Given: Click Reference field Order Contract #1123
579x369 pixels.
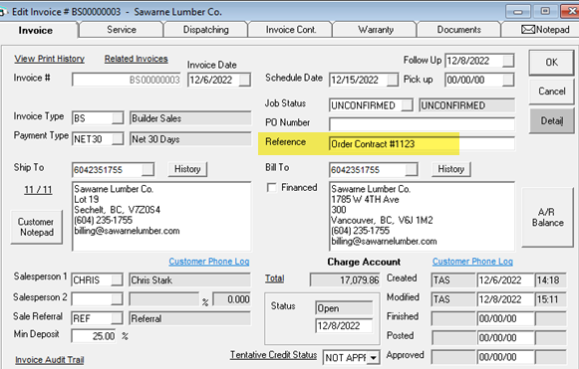Looking at the screenshot, I should [x=422, y=144].
